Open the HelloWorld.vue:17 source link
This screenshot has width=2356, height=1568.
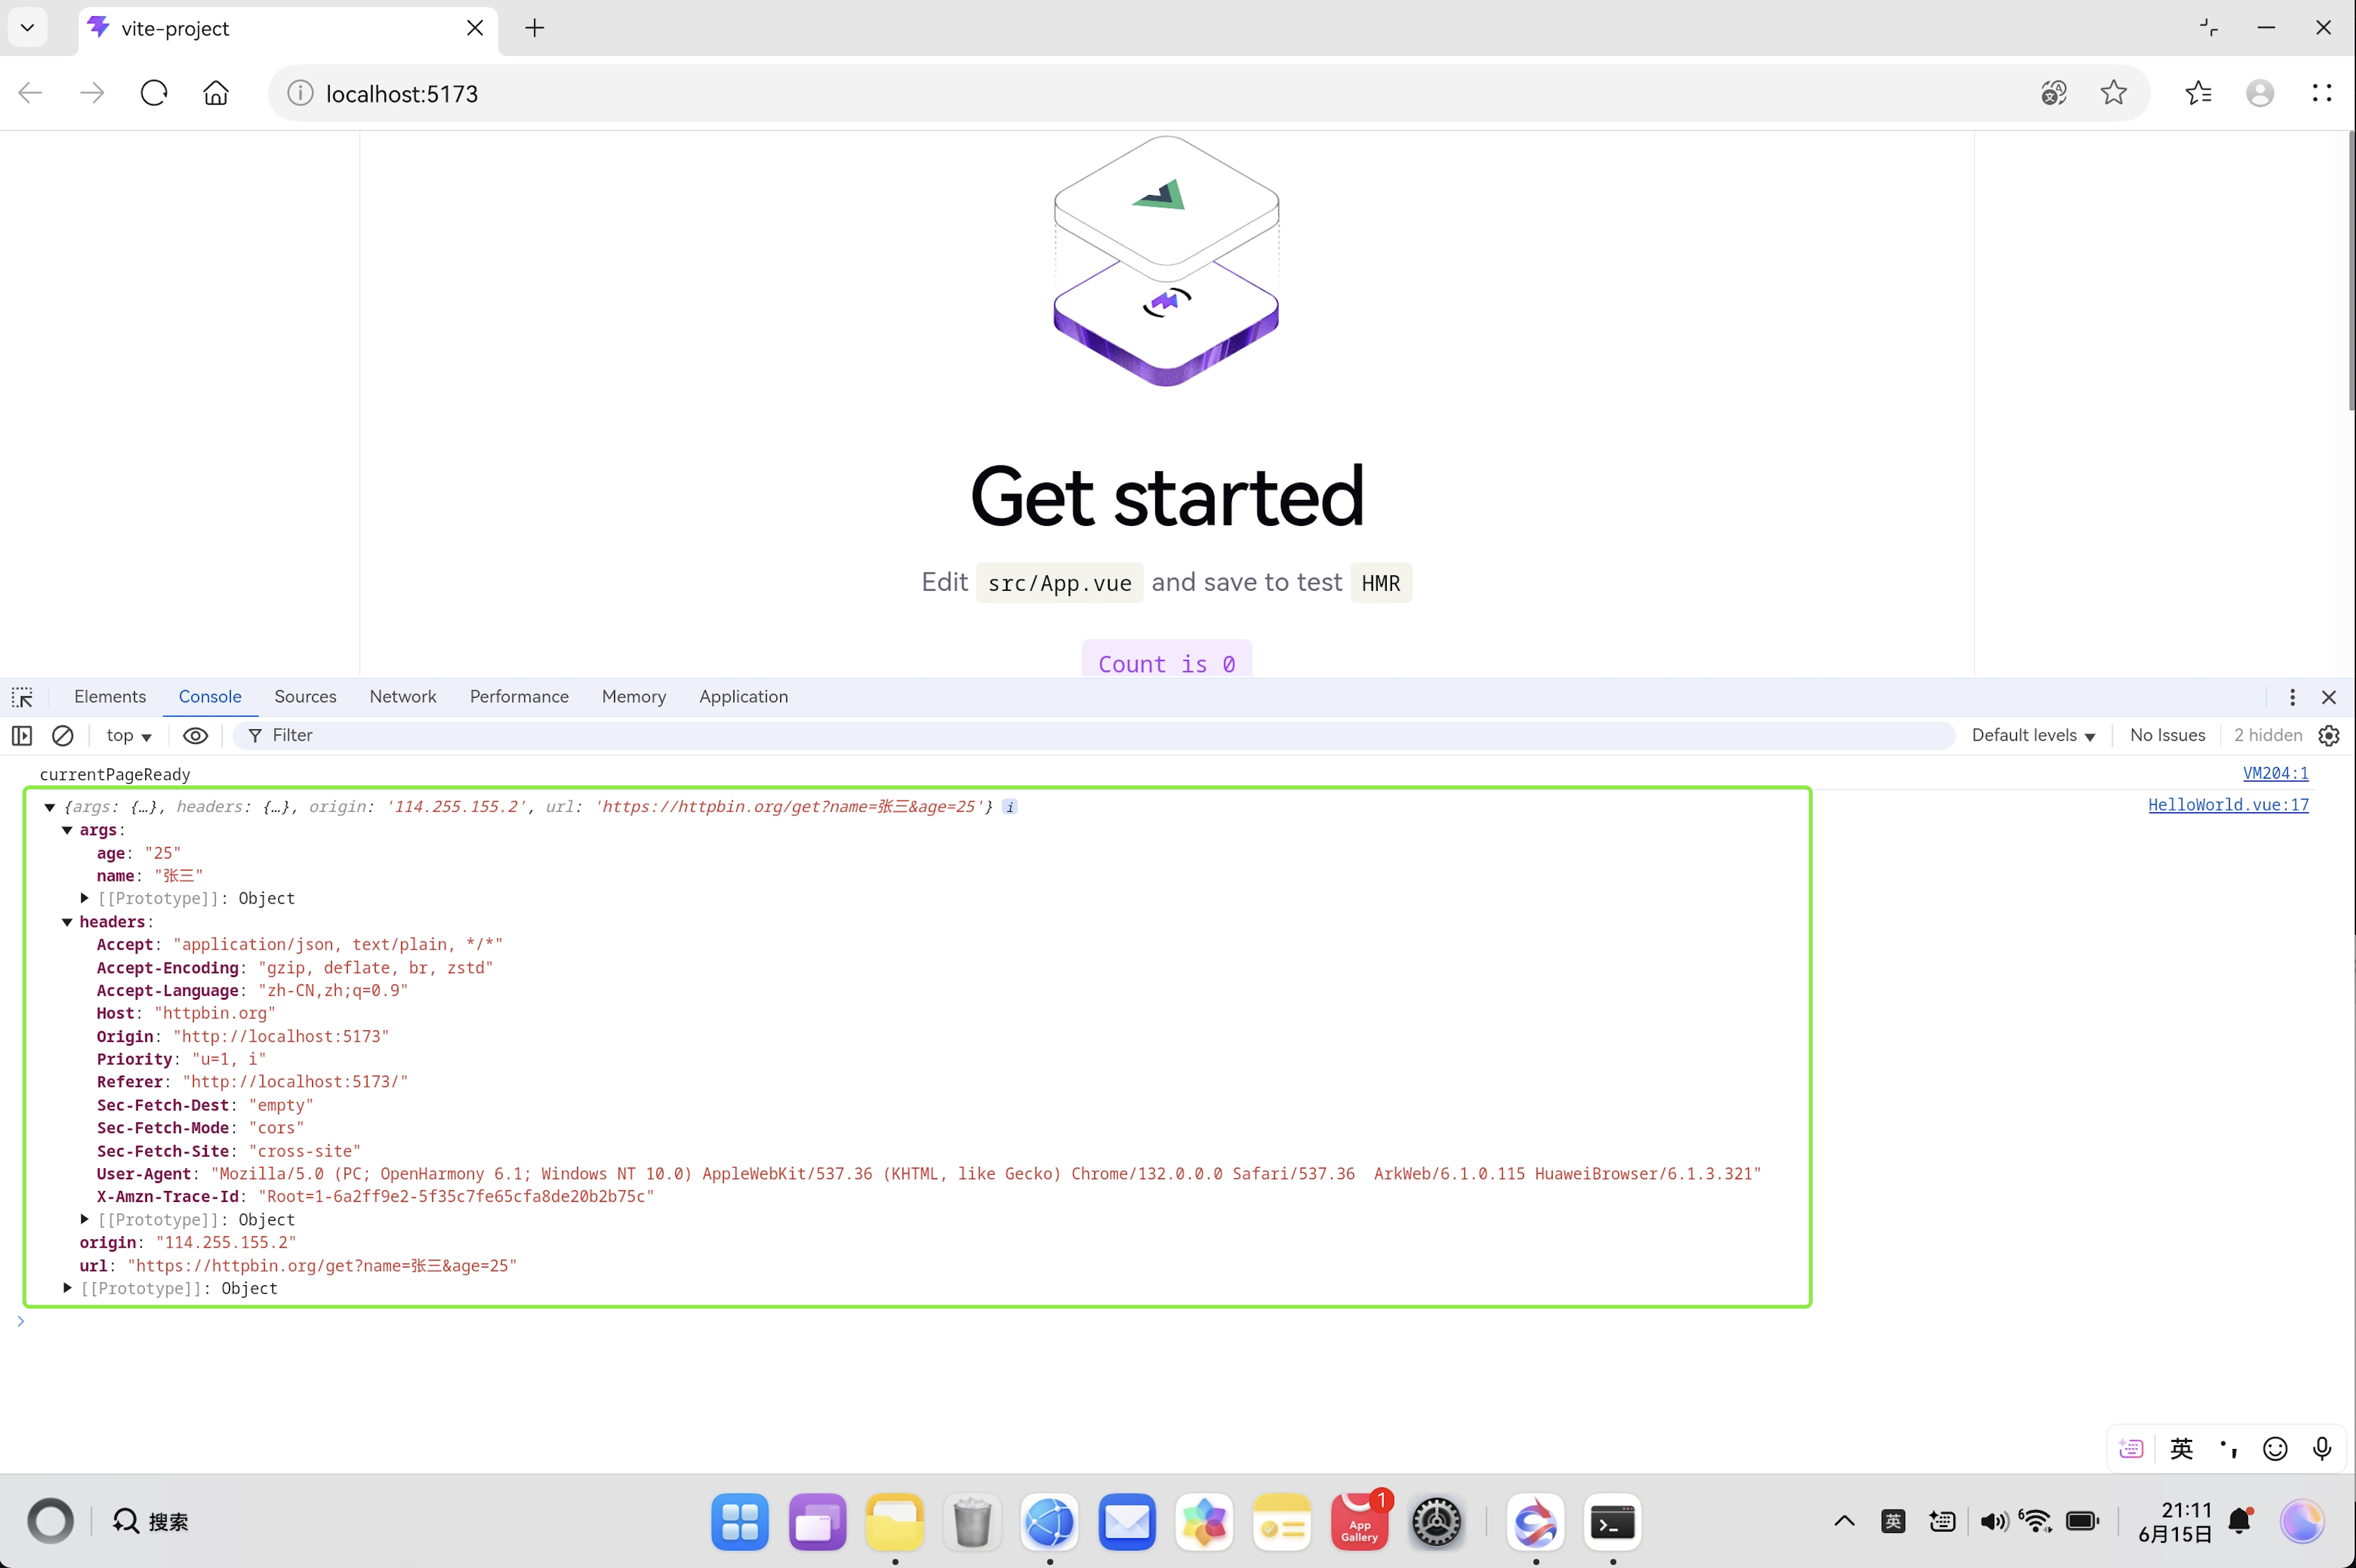2228,805
